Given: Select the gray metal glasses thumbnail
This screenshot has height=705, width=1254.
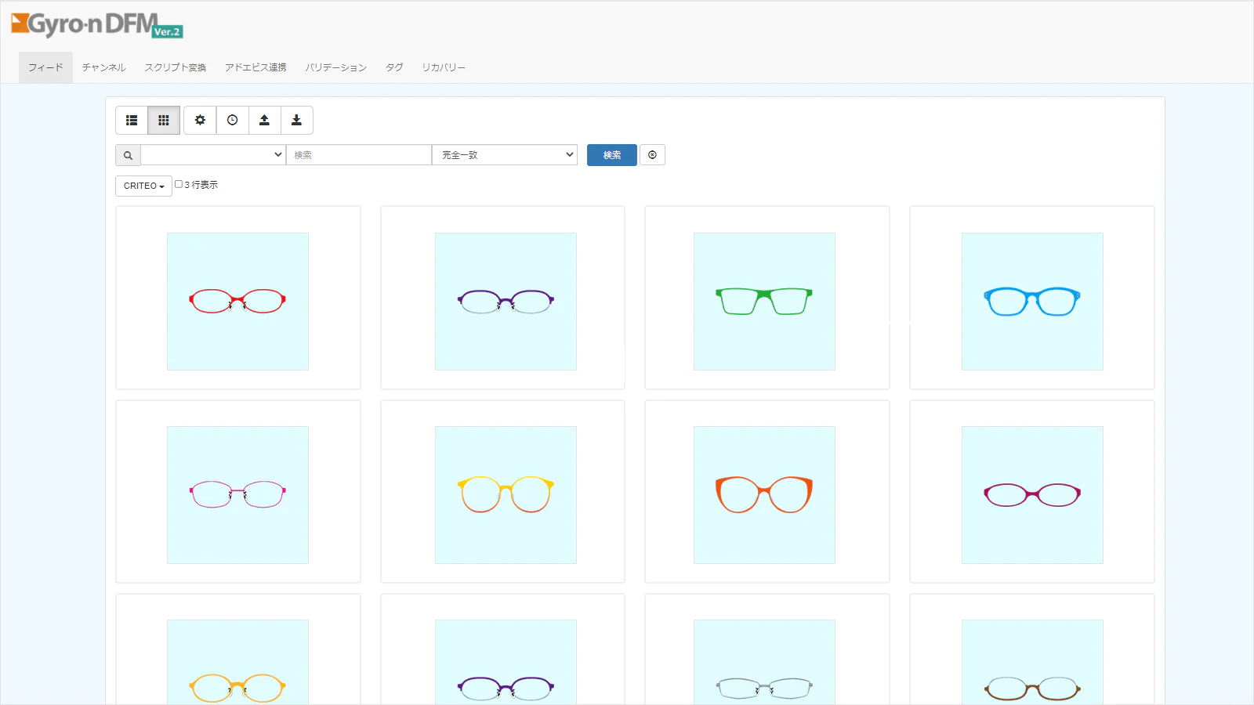Looking at the screenshot, I should 764,663.
